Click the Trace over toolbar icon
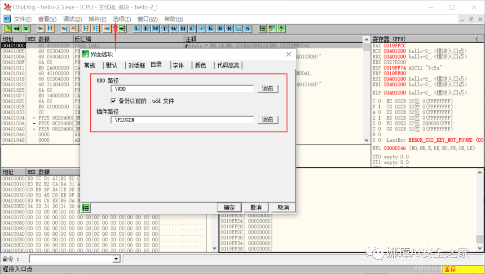485x274 pixels. pyautogui.click(x=95, y=29)
